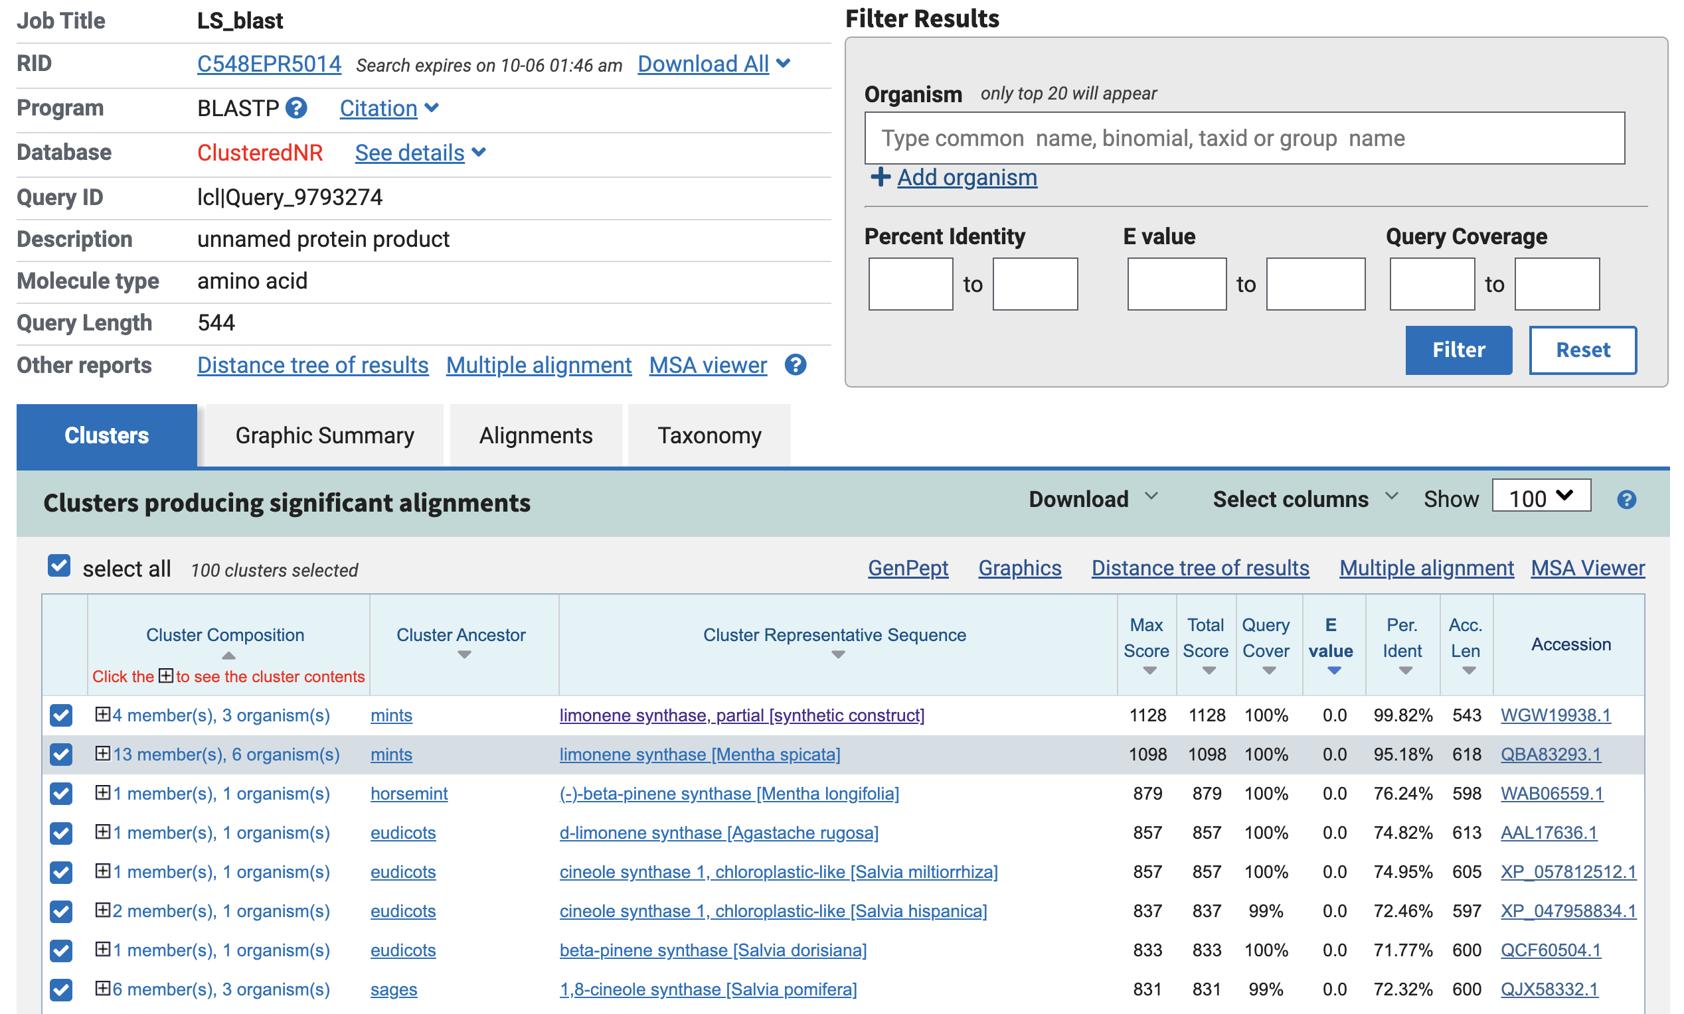1684x1014 pixels.
Task: Open the results table help icon
Action: (x=1627, y=500)
